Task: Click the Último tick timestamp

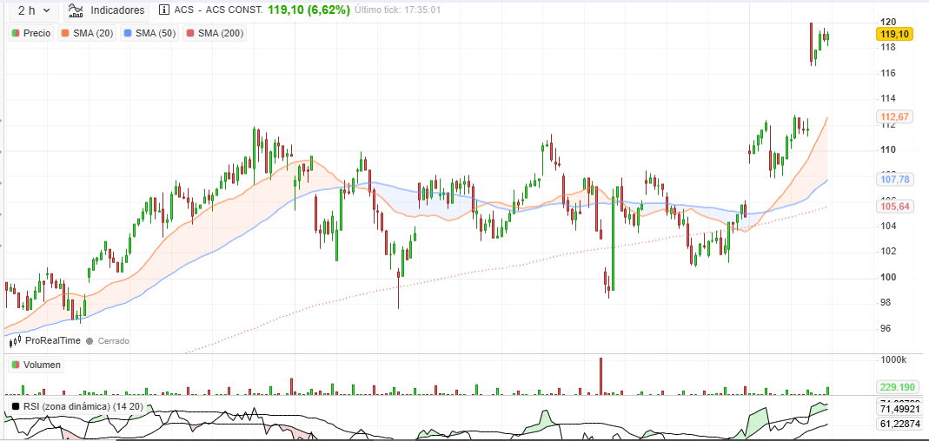Action: coord(397,10)
